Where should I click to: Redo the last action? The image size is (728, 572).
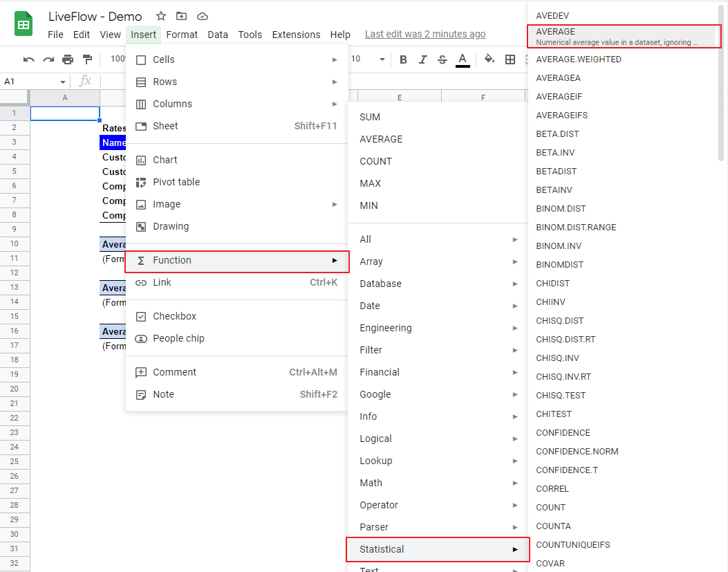click(x=48, y=59)
